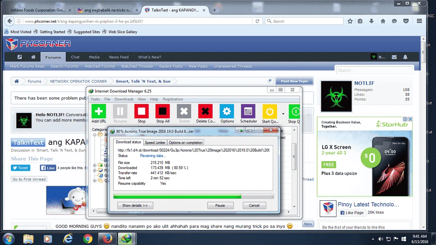
Task: Reload the page in Firefox
Action: click(257, 21)
